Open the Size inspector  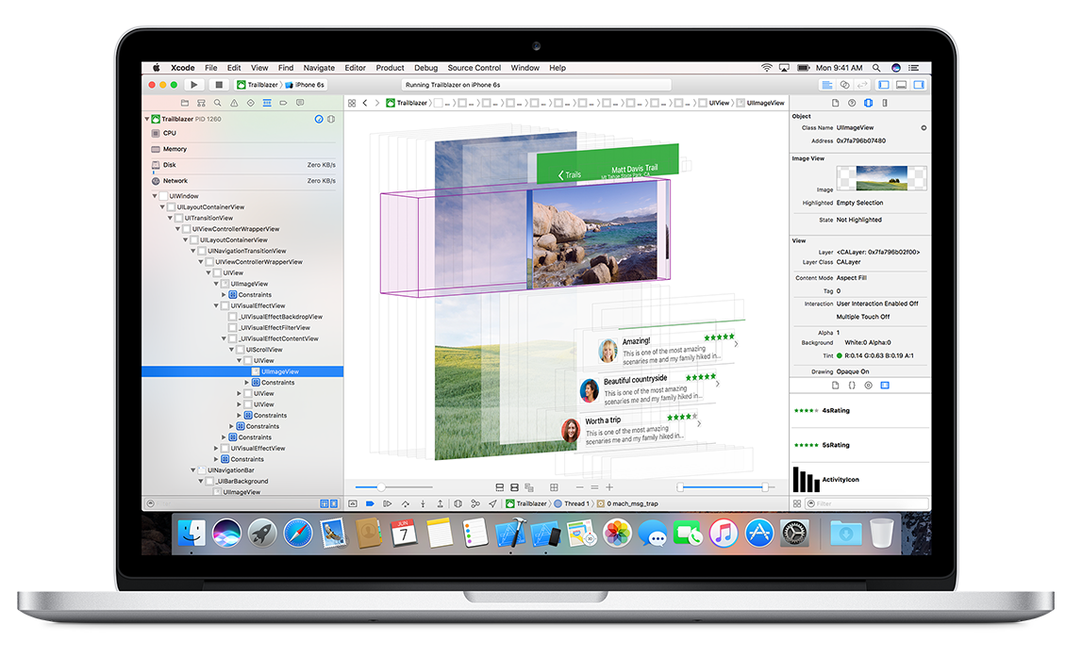pos(885,103)
